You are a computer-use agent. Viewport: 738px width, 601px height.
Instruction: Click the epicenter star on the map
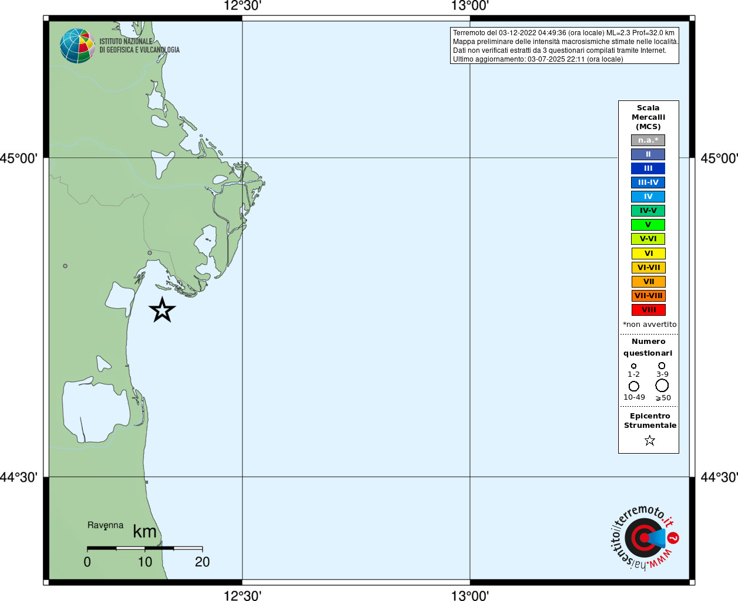point(162,309)
